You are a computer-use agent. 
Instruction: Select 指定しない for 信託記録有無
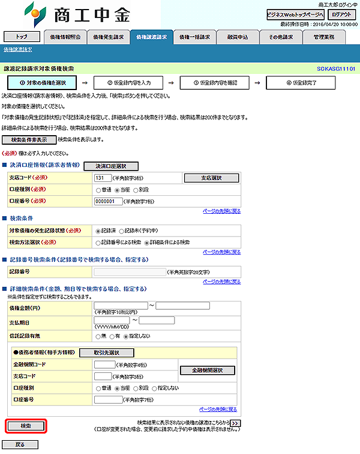point(126,336)
